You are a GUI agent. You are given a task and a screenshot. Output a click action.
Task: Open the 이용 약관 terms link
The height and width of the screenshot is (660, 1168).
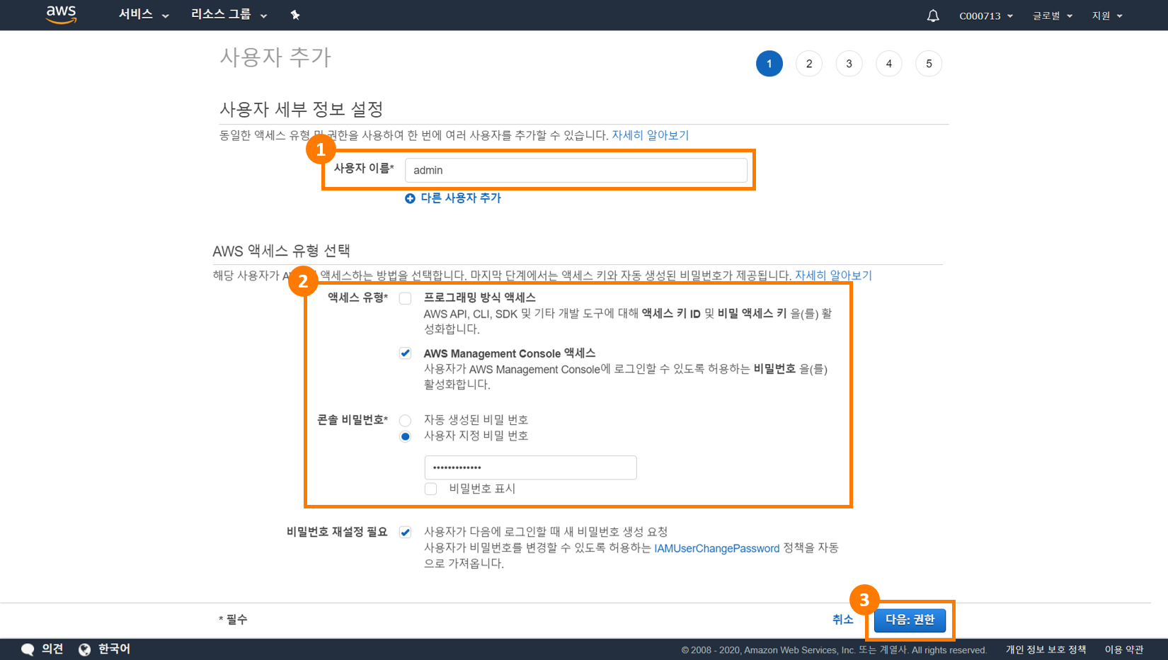point(1123,649)
